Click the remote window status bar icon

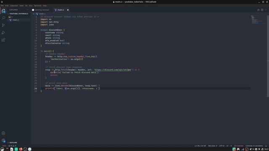[4, 146]
